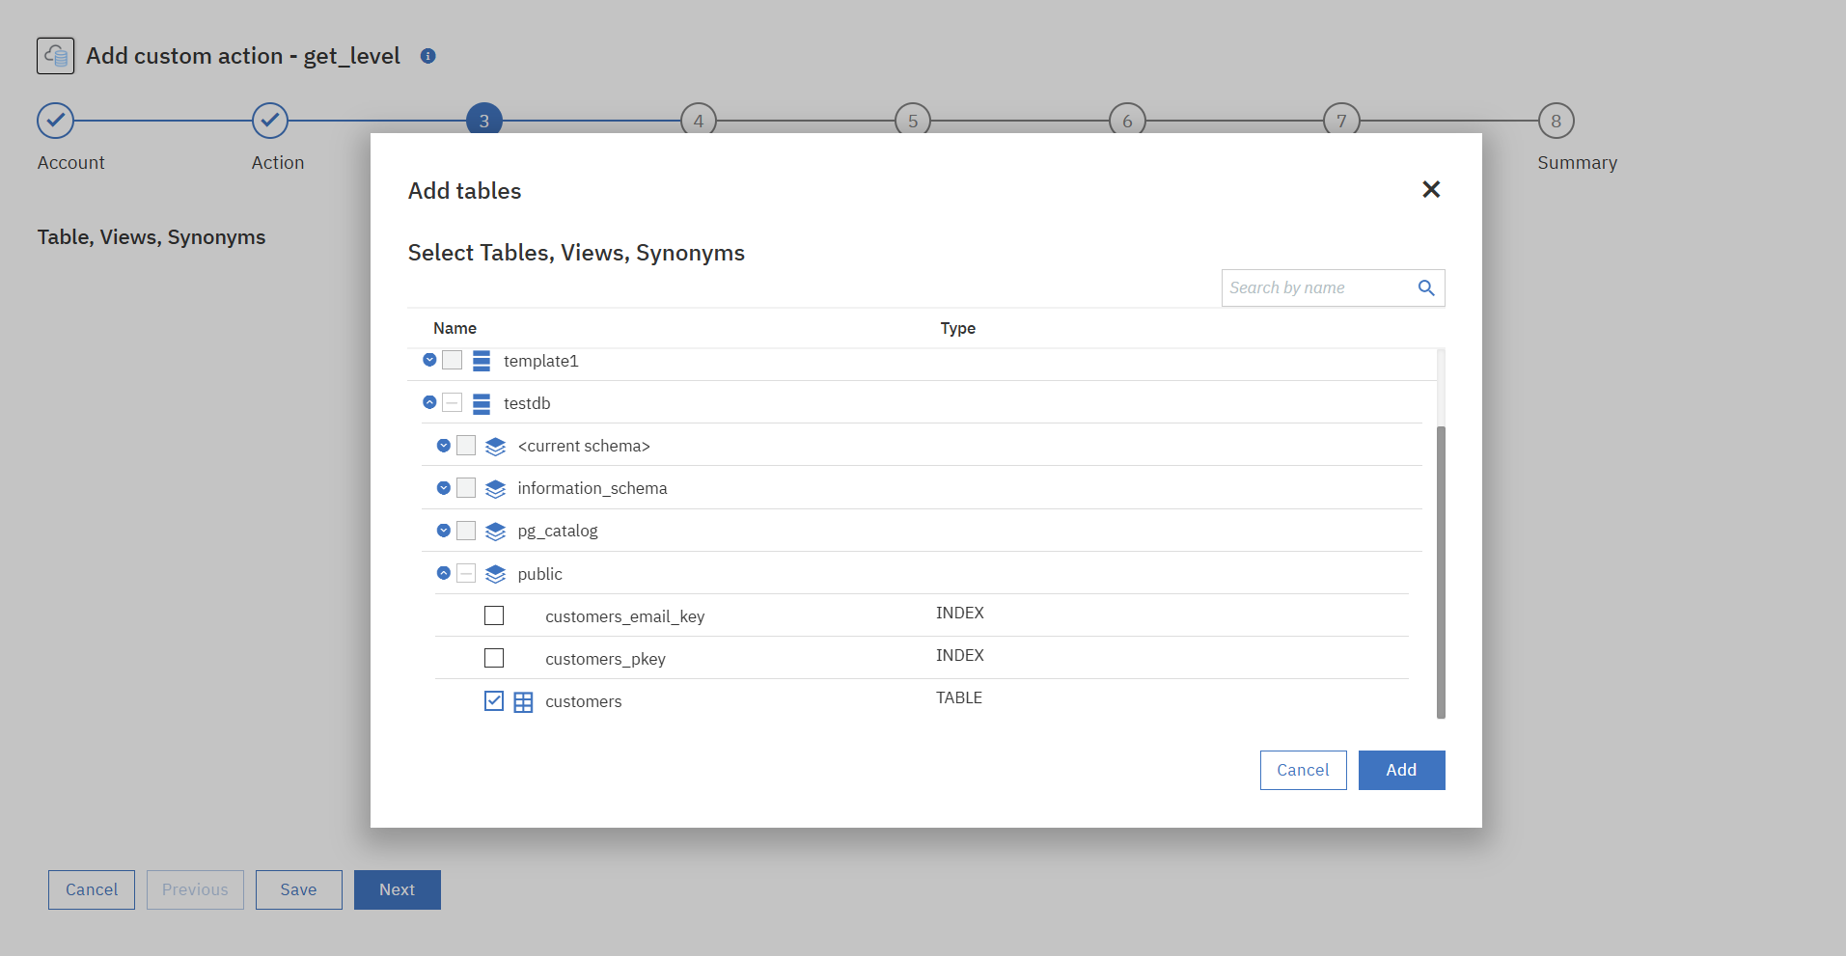Select the customers_pkey row name
1846x956 pixels.
click(x=606, y=659)
